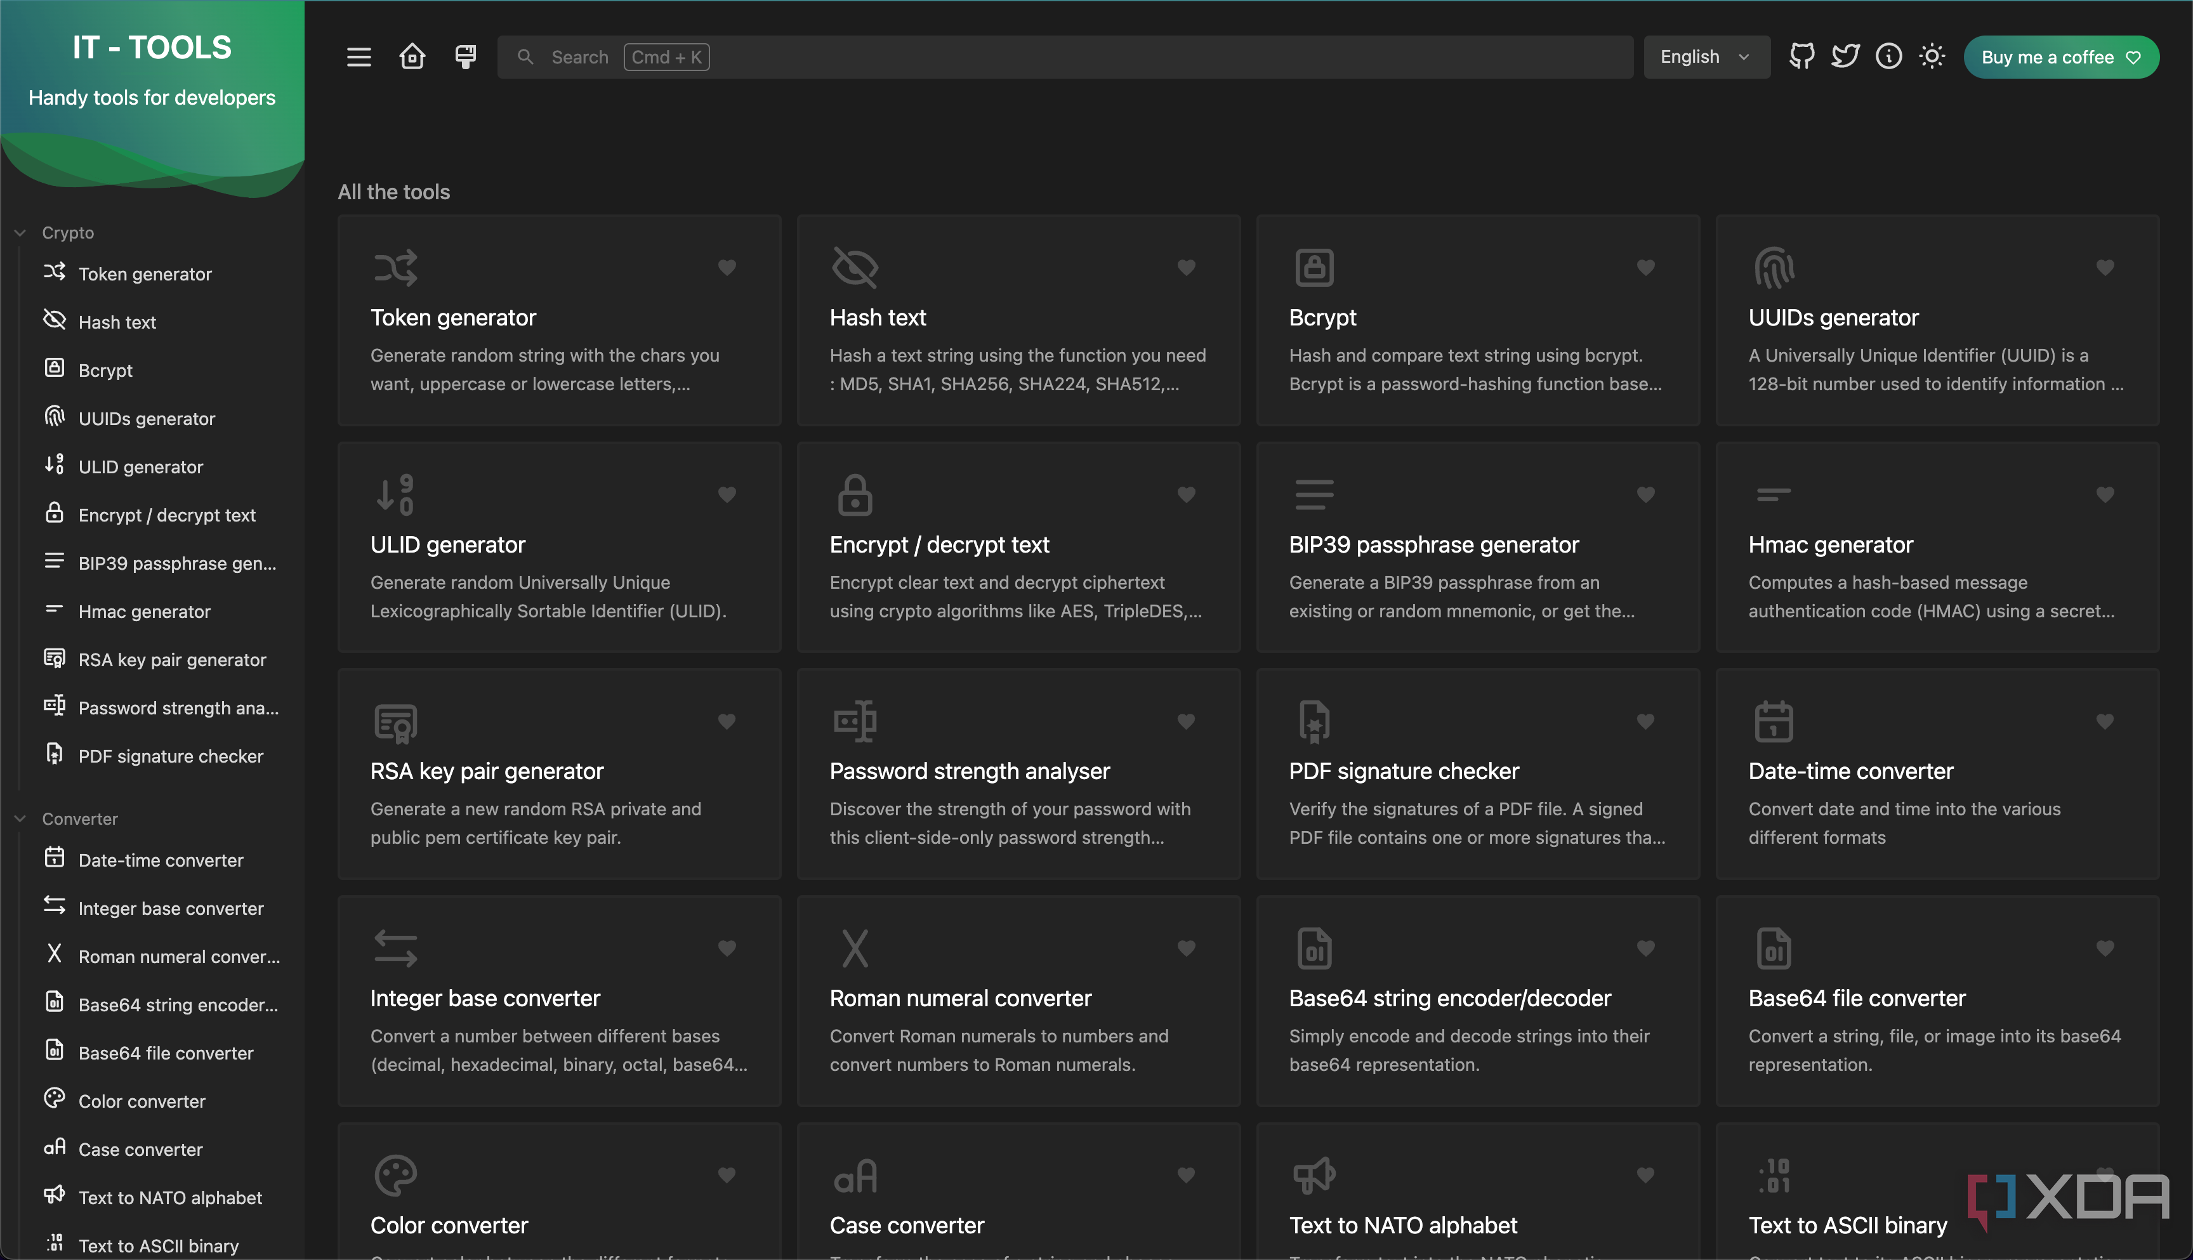The height and width of the screenshot is (1260, 2193).
Task: Click the palette icon on Color converter card
Action: pyautogui.click(x=395, y=1175)
